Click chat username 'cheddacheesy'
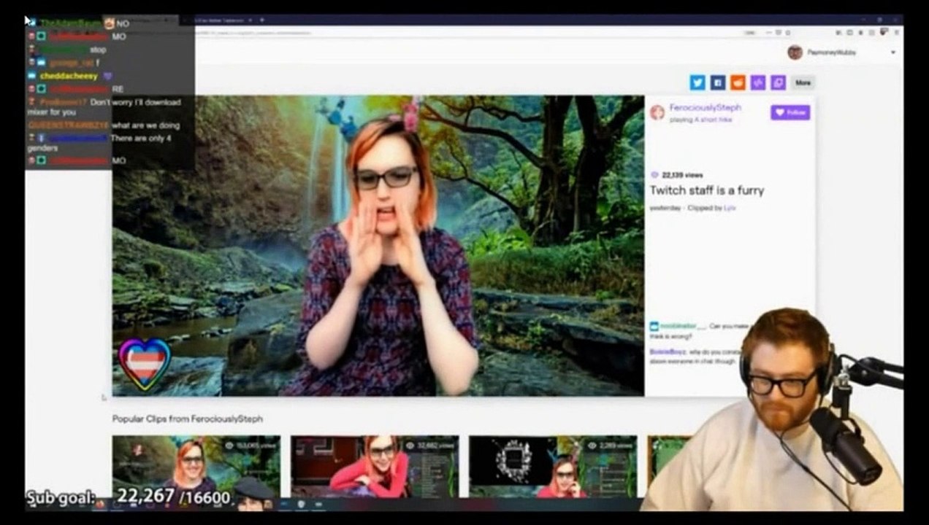The height and width of the screenshot is (525, 929). point(69,76)
